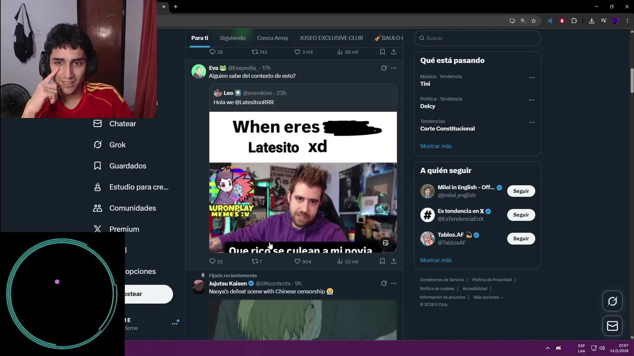The width and height of the screenshot is (634, 356).
Task: Click Grok icon on Eva's tweet
Action: (384, 68)
